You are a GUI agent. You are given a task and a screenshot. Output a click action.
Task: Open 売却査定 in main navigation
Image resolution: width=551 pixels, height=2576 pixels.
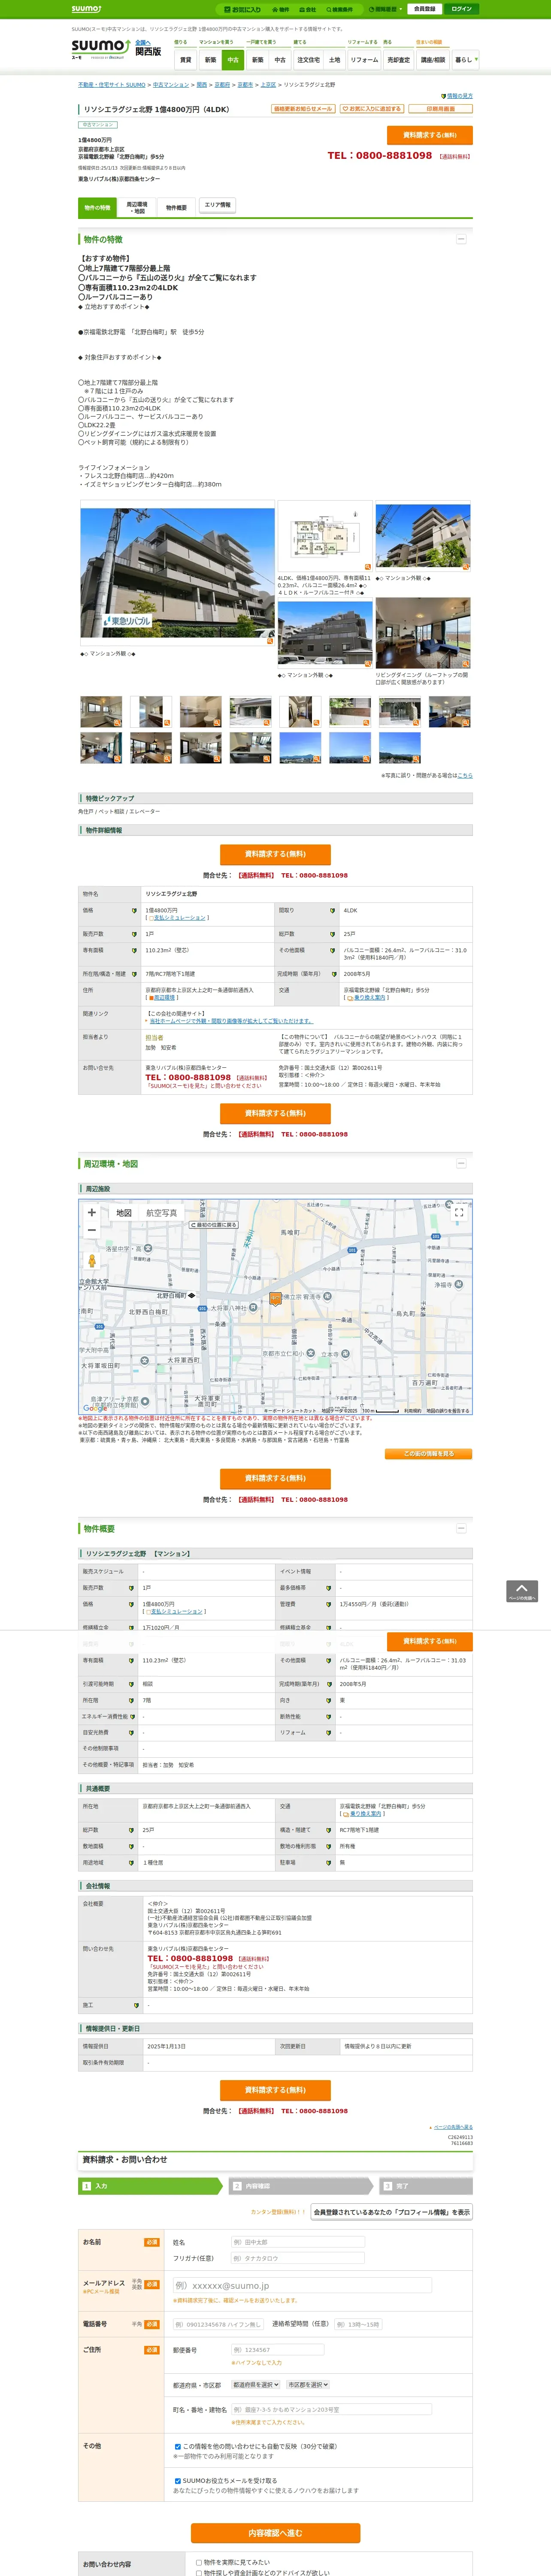[399, 60]
